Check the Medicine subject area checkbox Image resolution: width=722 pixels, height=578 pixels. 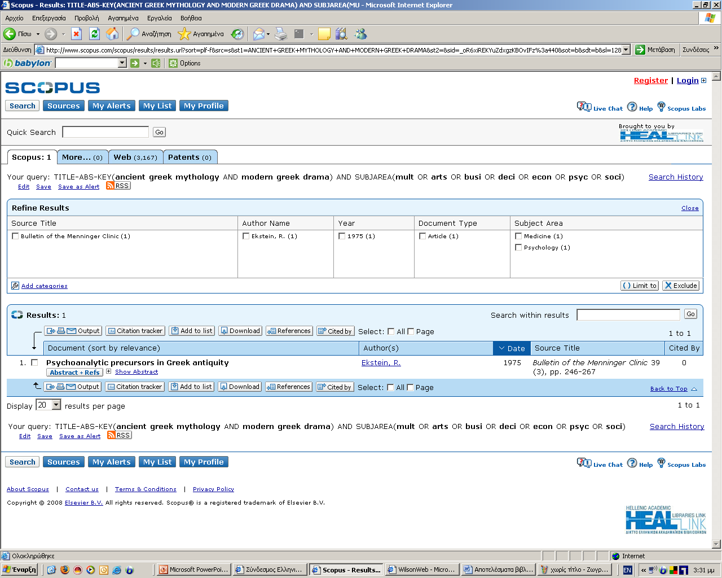[x=518, y=236]
